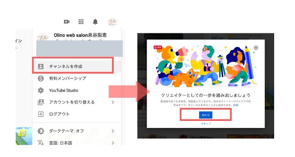Expand the ダークテーマ chevron
This screenshot has height=157, width=295.
(113, 131)
